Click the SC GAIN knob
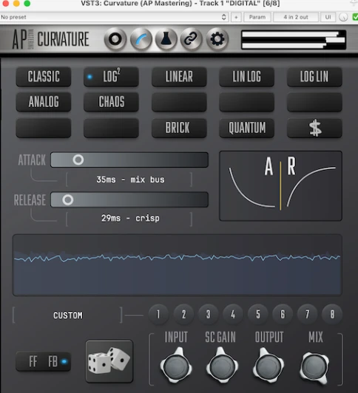Image resolution: width=358 pixels, height=393 pixels. tap(222, 366)
